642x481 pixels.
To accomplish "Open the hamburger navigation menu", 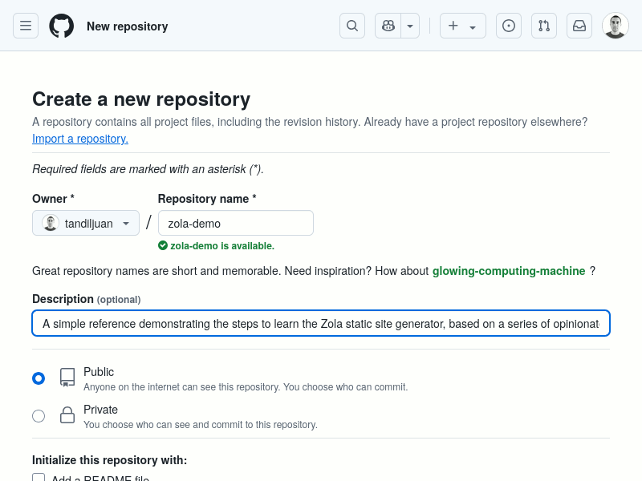I will tap(26, 26).
